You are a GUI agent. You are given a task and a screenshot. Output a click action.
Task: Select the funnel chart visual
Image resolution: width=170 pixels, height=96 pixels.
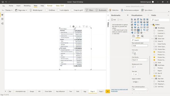tap(135, 25)
